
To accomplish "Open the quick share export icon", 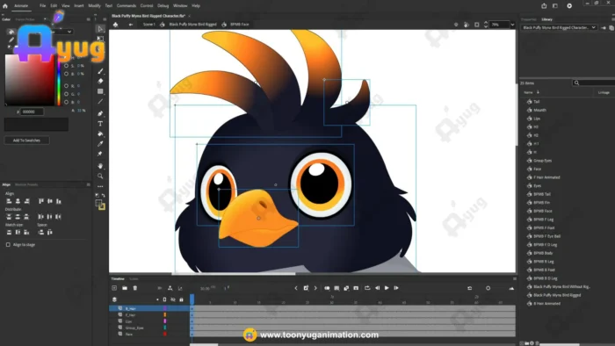I will (x=544, y=6).
